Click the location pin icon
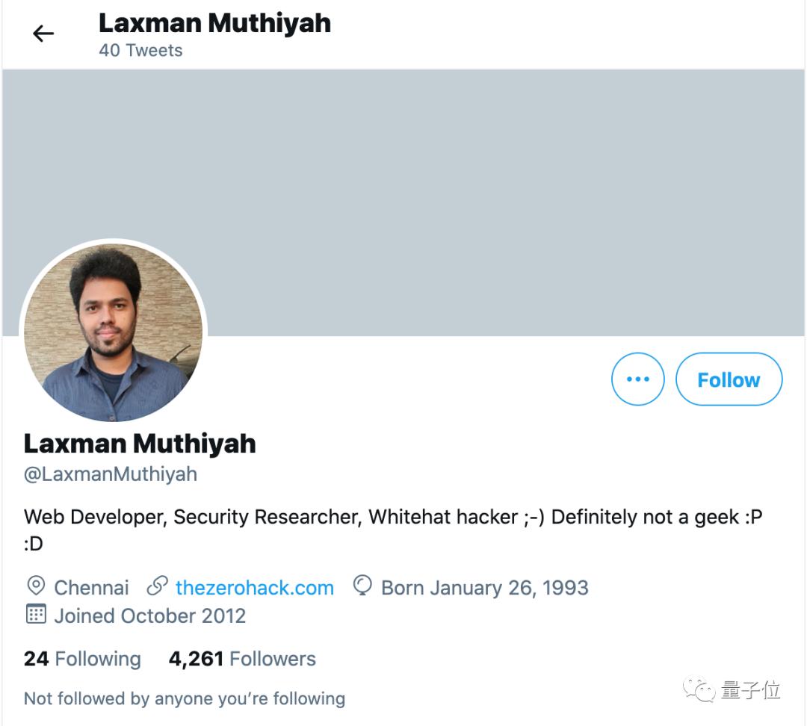This screenshot has height=726, width=807. click(x=35, y=586)
